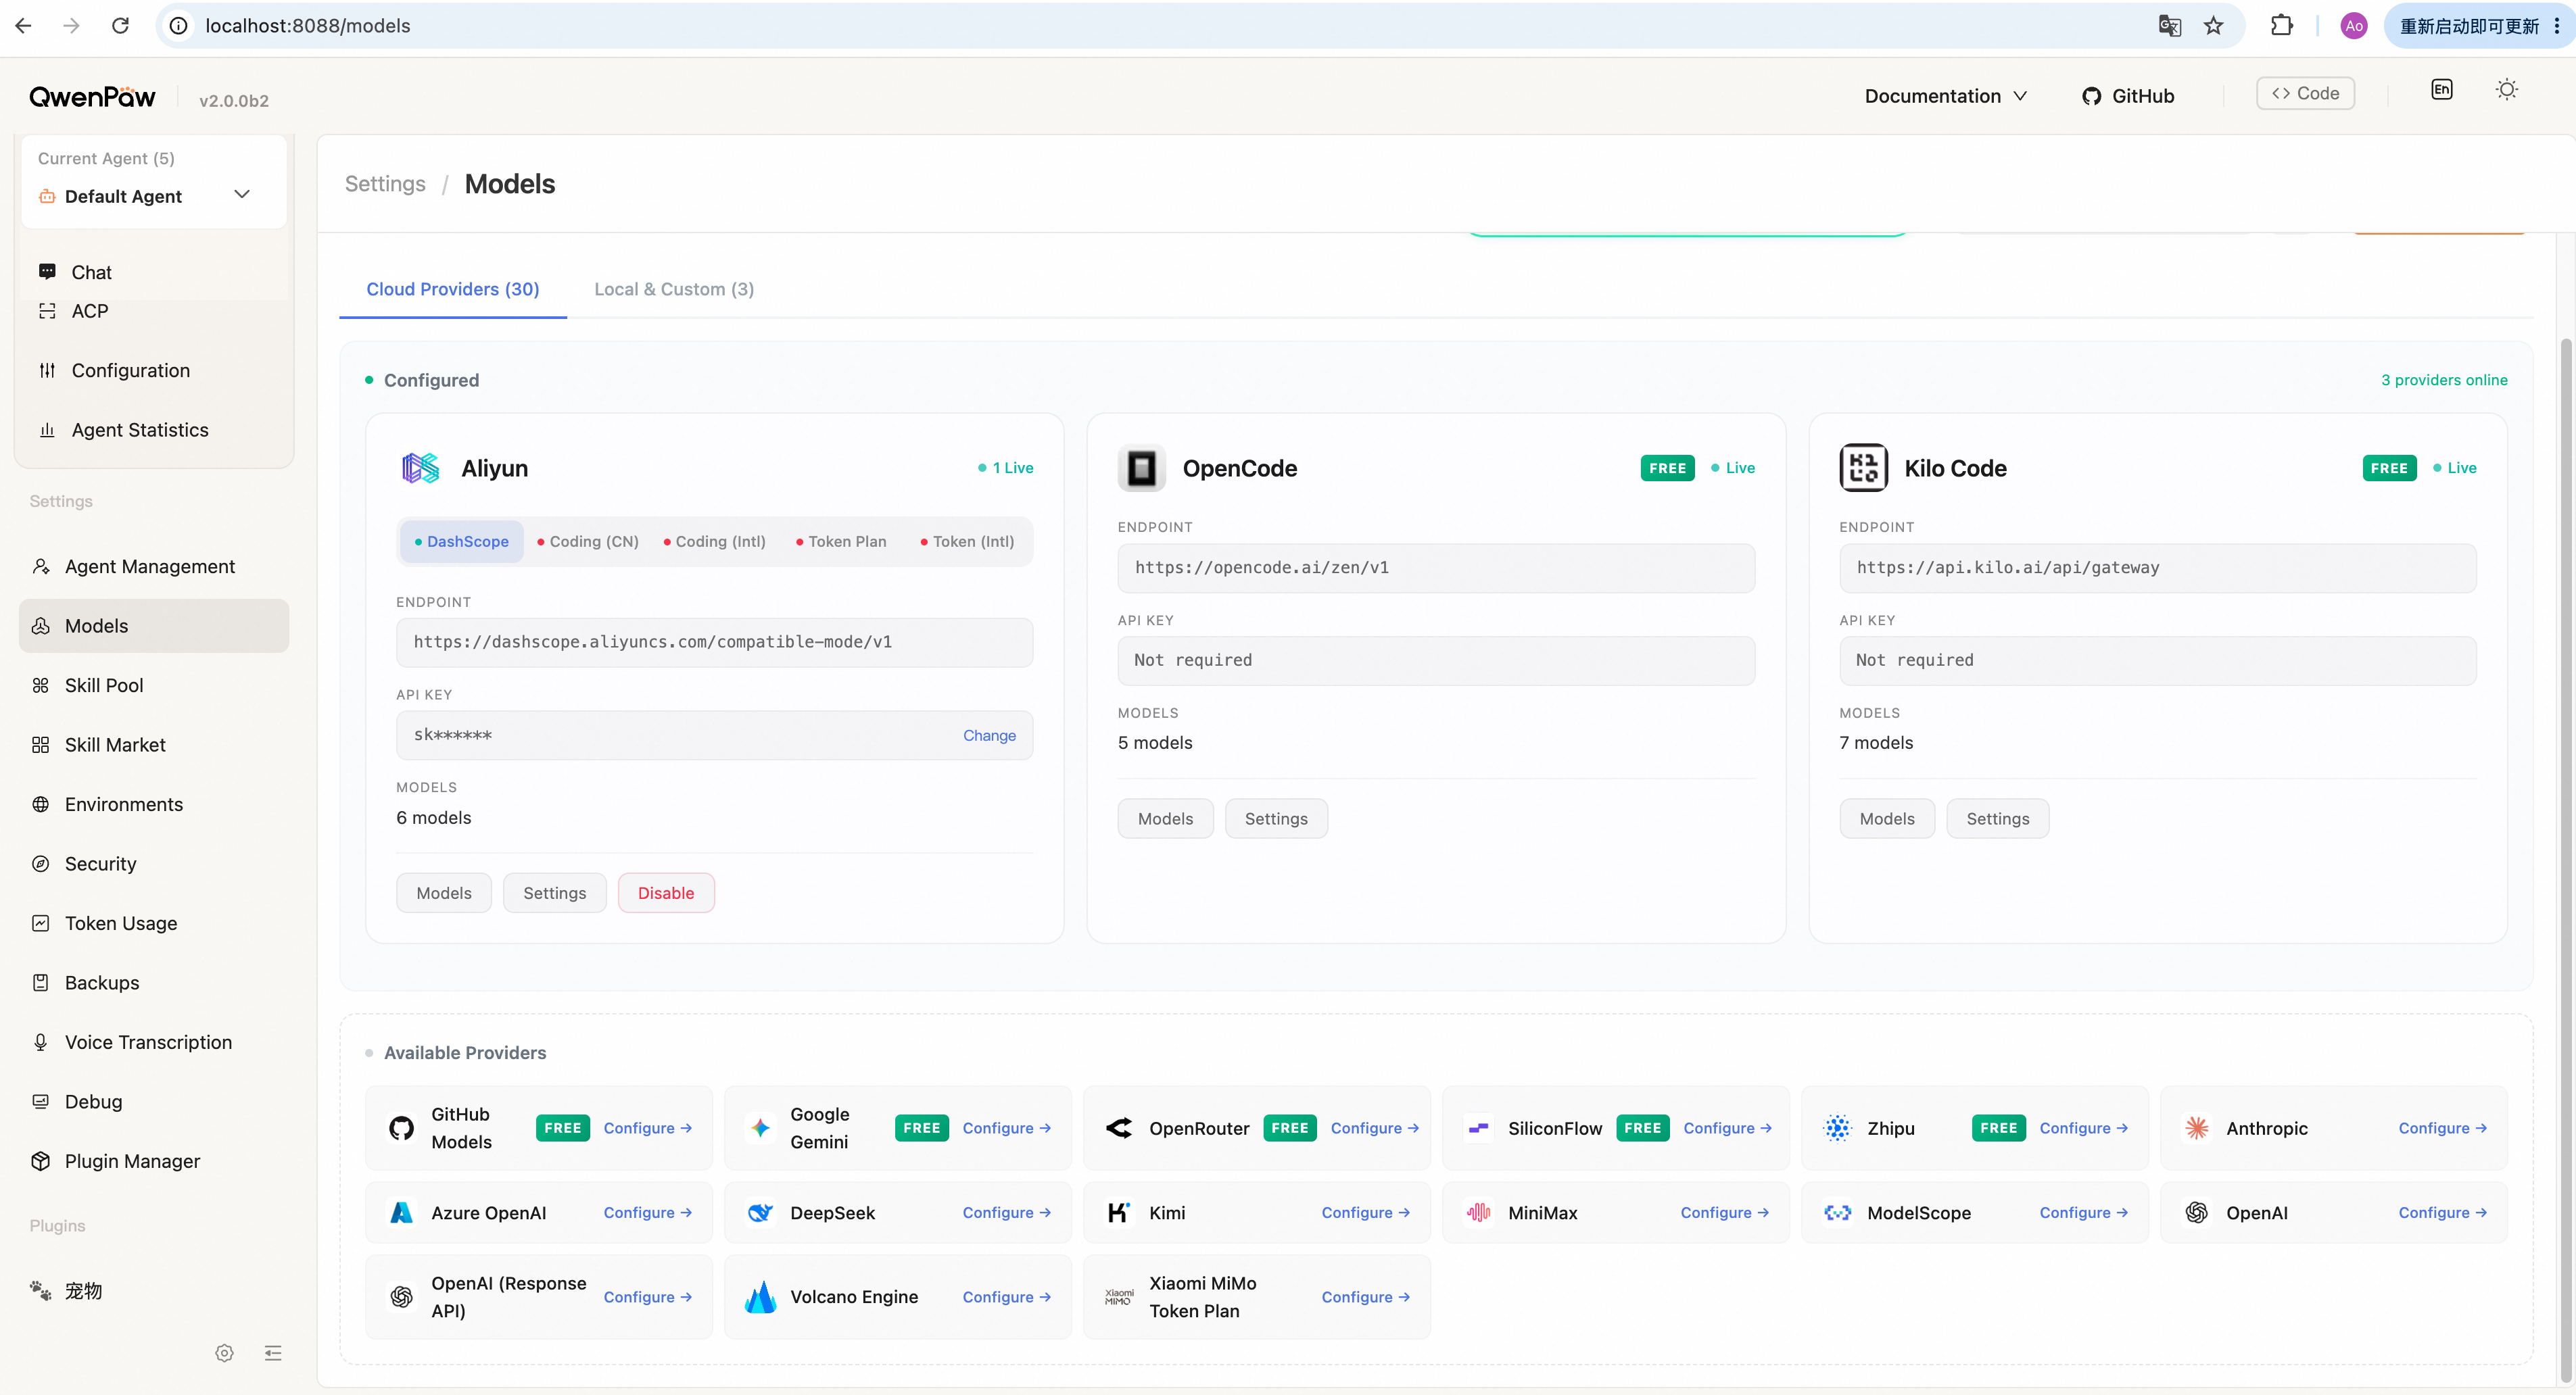Click the Aliyun provider logo icon

coord(420,468)
